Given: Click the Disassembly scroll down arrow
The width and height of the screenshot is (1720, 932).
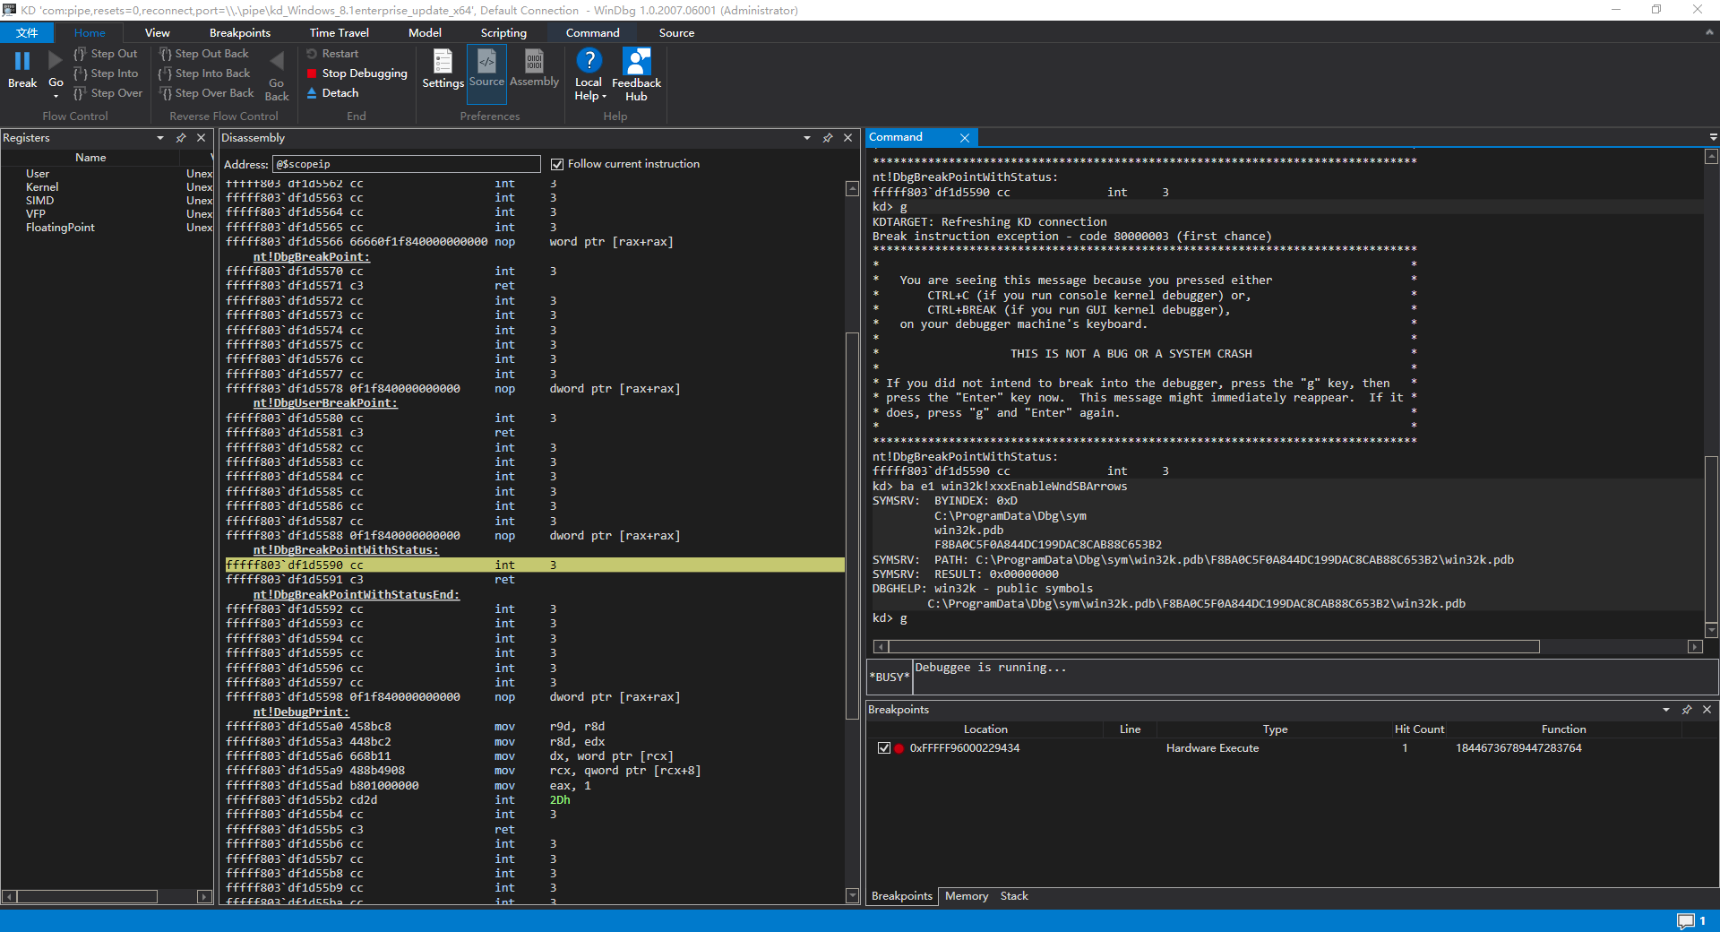Looking at the screenshot, I should [x=852, y=895].
